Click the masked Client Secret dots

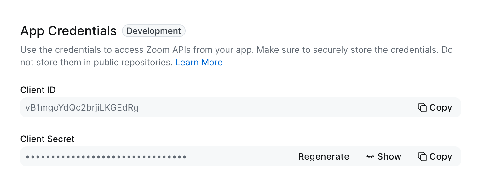(x=106, y=156)
